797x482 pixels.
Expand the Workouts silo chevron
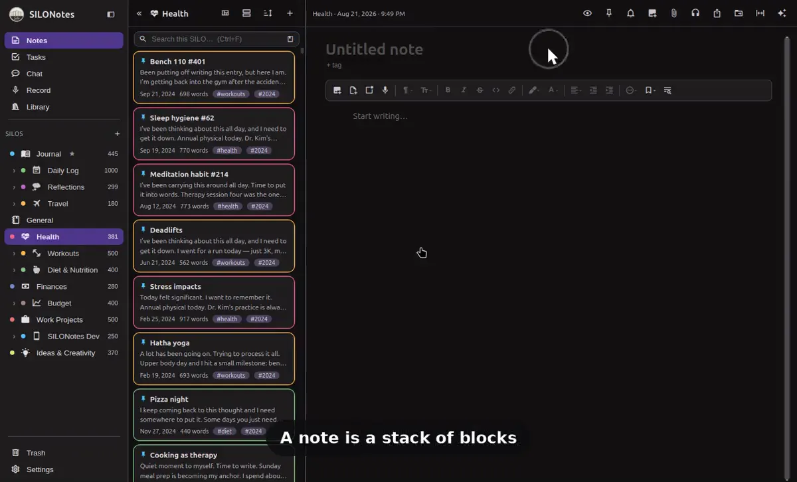14,254
